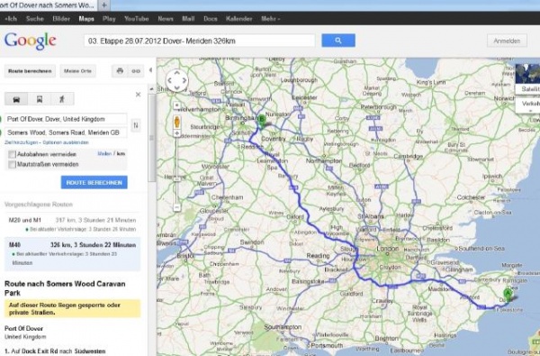This screenshot has height=356, width=540.
Task: Click the blue search magnifier button
Action: coord(338,41)
